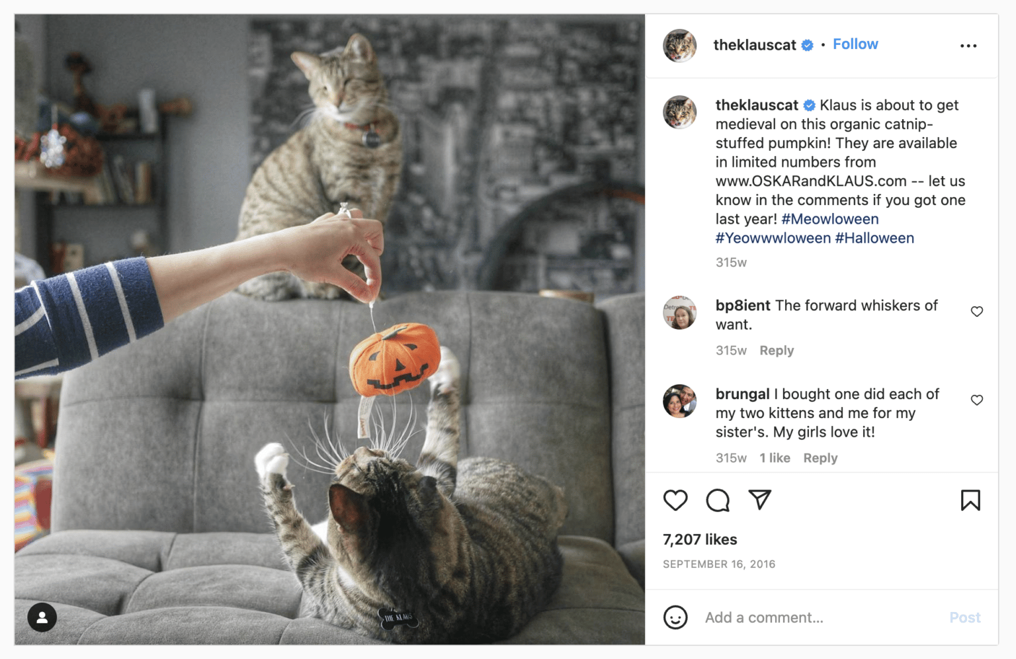The image size is (1016, 659).
Task: Show tagged people icon on photo
Action: click(x=42, y=617)
